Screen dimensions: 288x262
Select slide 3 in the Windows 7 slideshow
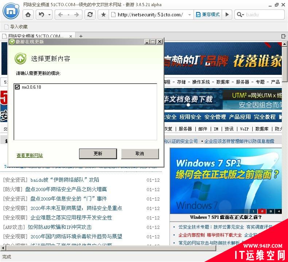coord(271,211)
